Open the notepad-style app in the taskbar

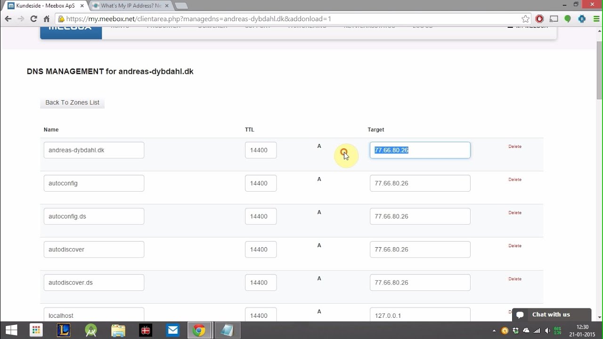(x=227, y=330)
